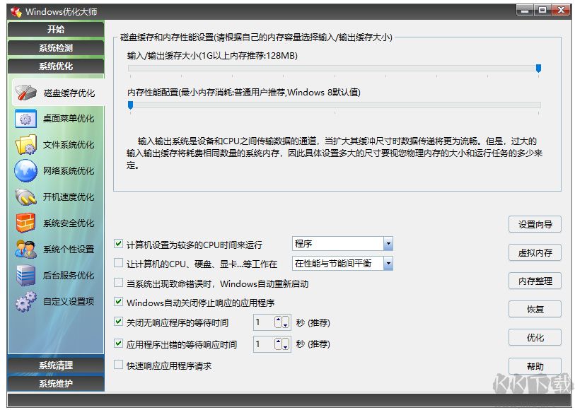Enable 快速响应应用程序请求 checkbox
575x410 pixels.
point(118,365)
